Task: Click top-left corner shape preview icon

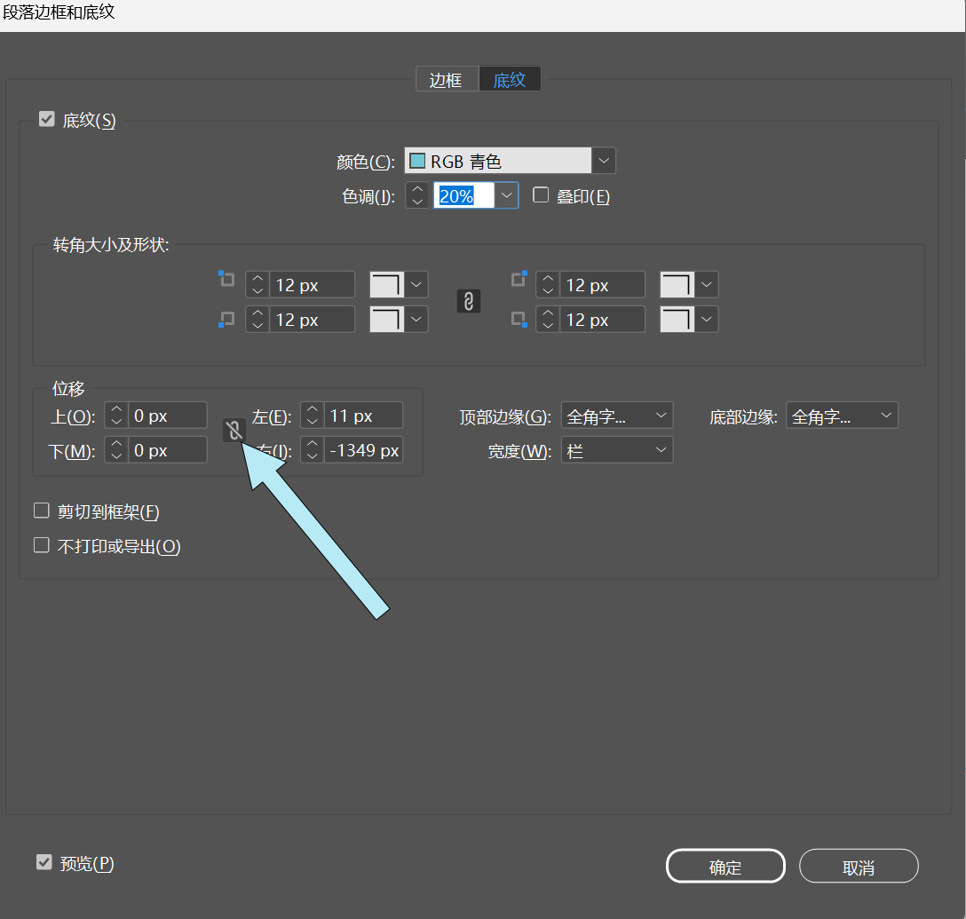Action: pos(386,285)
